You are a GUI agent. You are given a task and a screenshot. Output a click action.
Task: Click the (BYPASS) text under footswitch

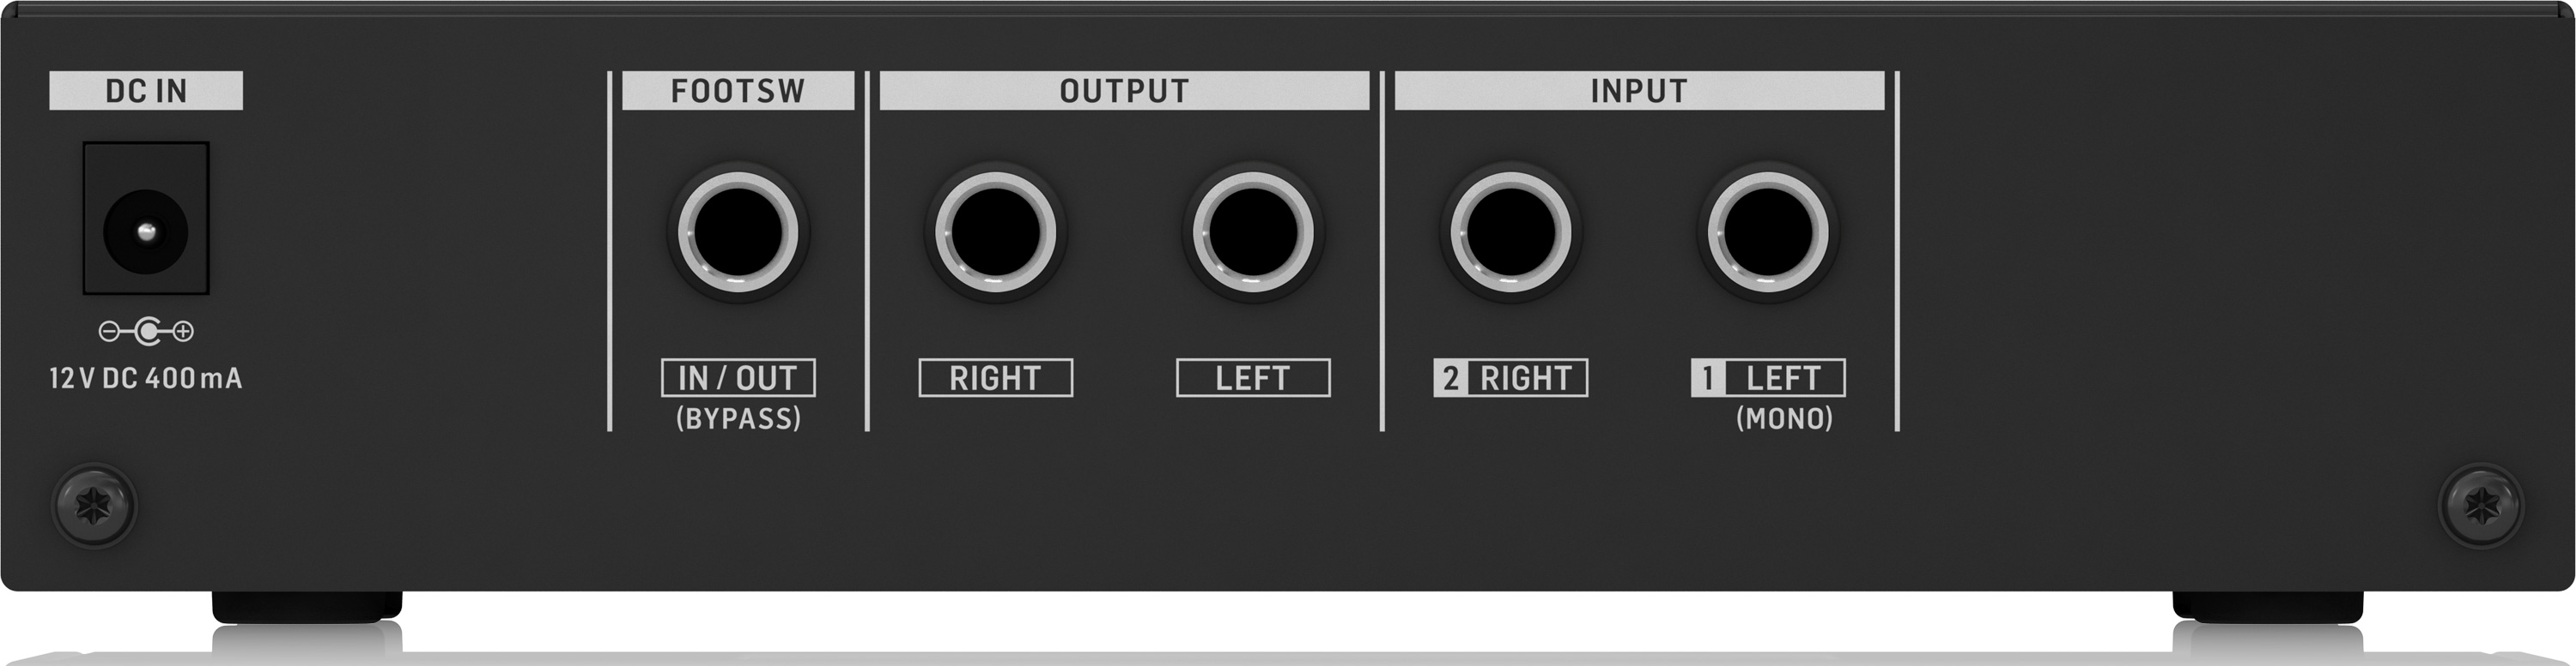[738, 418]
